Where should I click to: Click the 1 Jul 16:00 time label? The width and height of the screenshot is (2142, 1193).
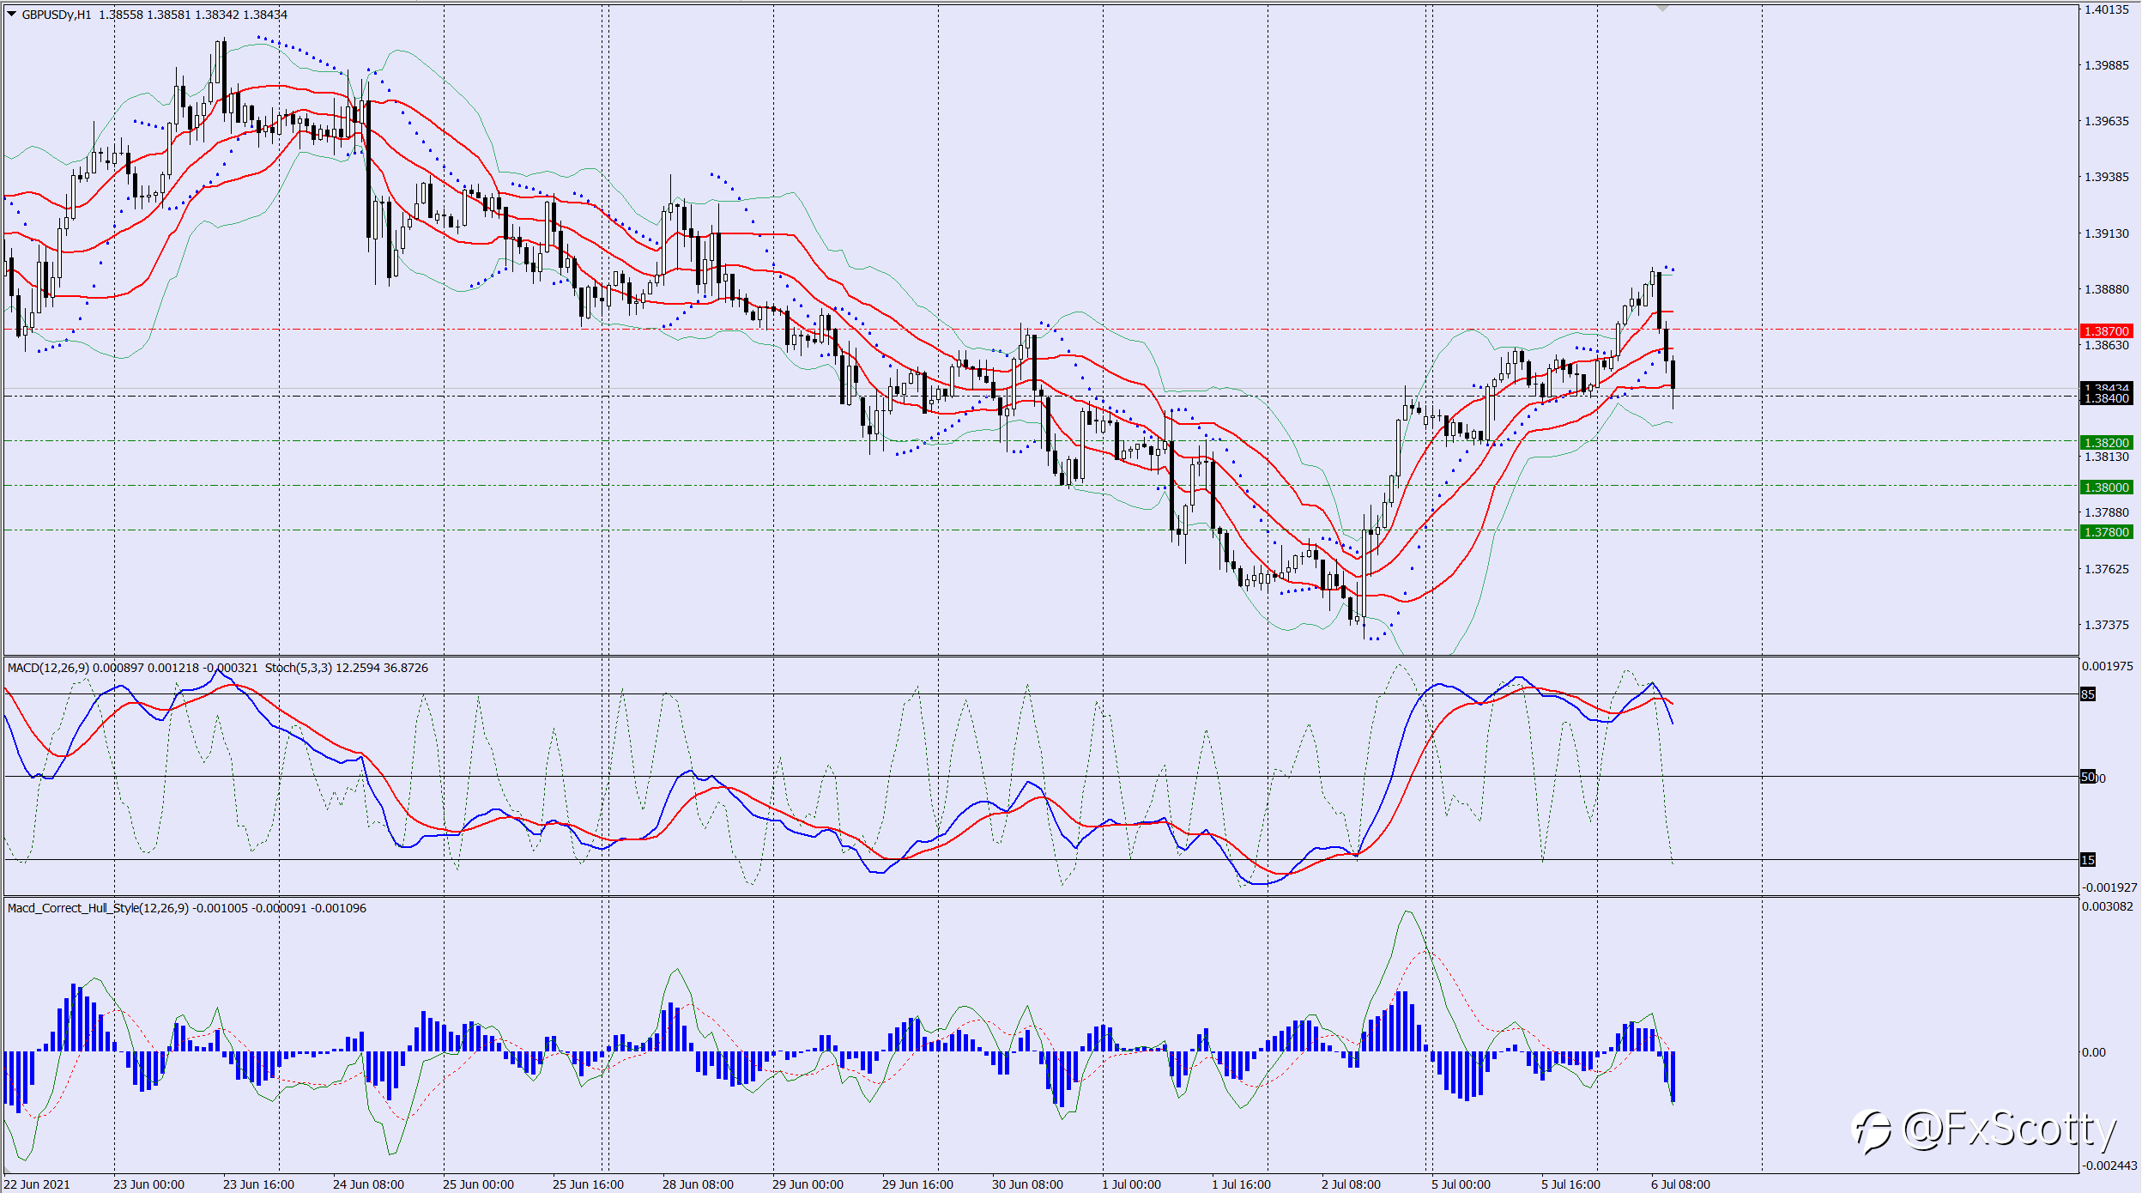[x=1241, y=1184]
